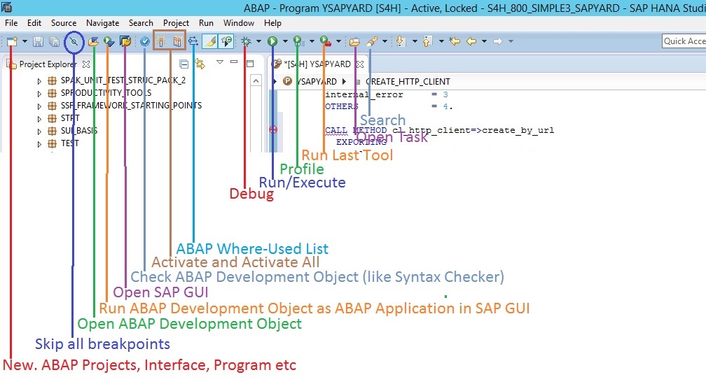Image resolution: width=706 pixels, height=384 pixels.
Task: Select the Project Explorer tab
Action: tap(48, 64)
